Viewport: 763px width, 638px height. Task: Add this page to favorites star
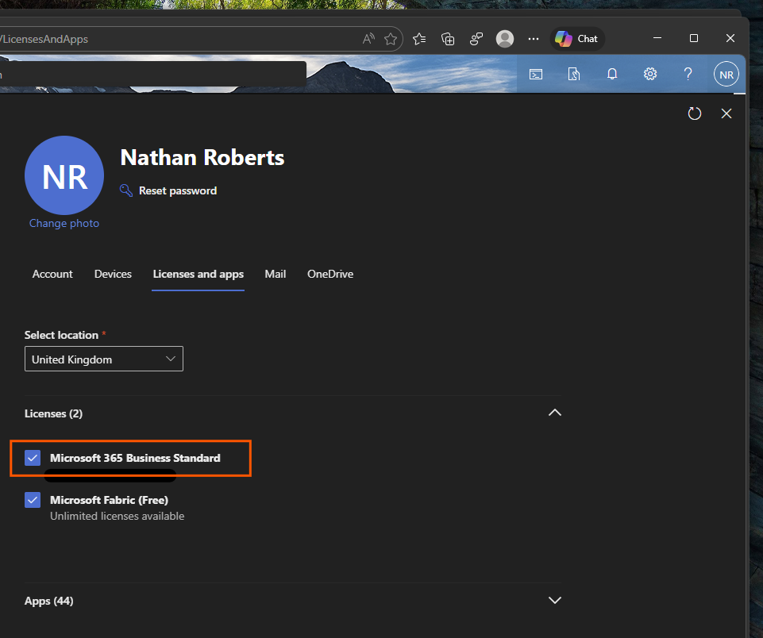(391, 39)
